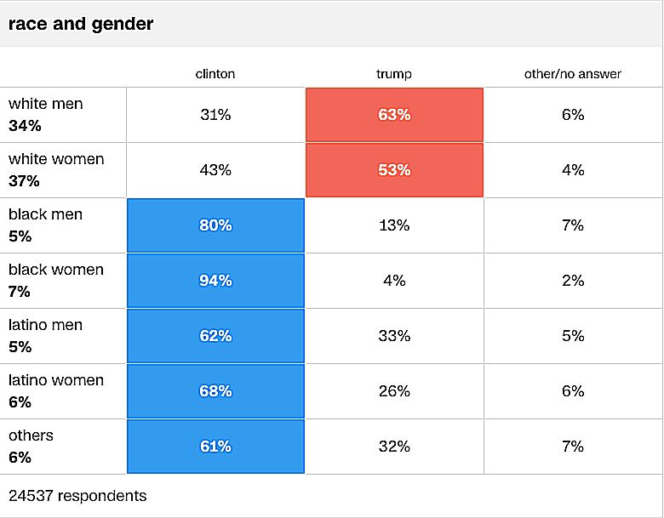Click the blue 94% clinton cell
The height and width of the screenshot is (518, 664).
pyautogui.click(x=215, y=281)
